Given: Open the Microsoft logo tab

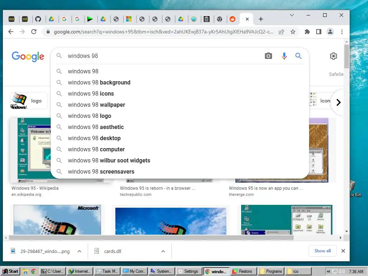Looking at the screenshot, I should pos(129,19).
